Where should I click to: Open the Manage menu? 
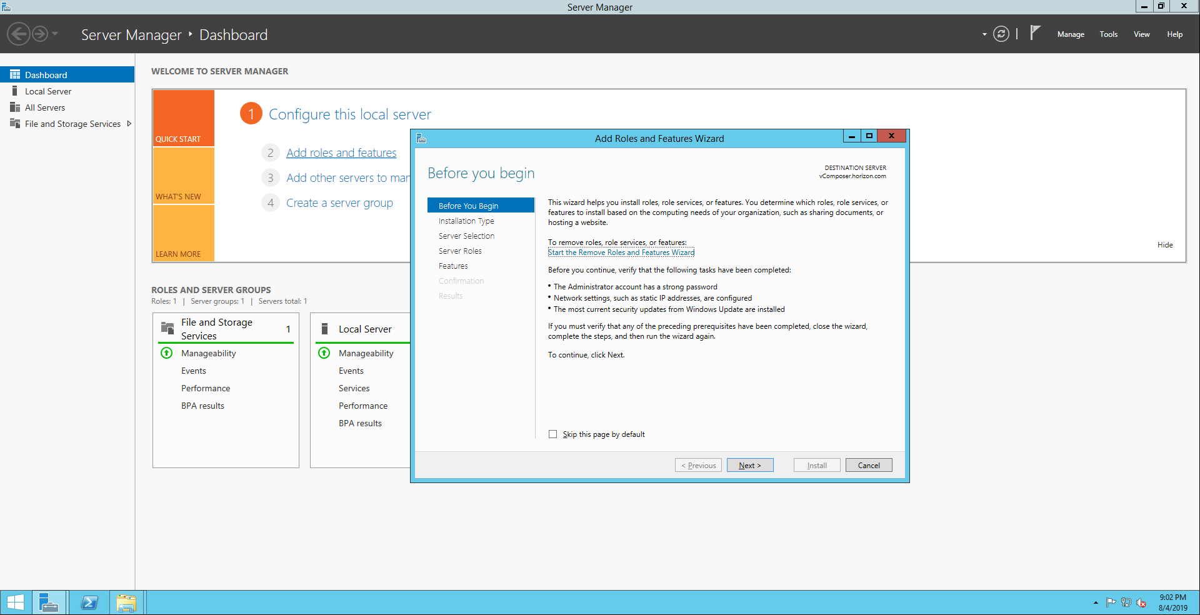[x=1070, y=34]
